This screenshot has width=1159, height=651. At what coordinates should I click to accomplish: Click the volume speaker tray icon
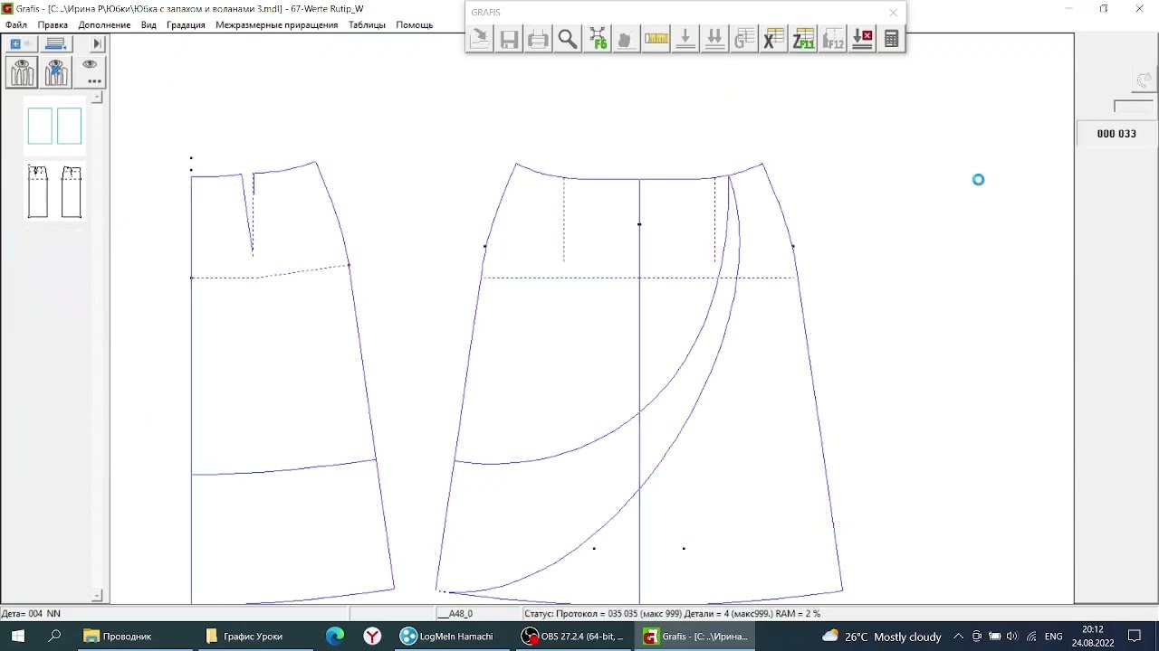1012,637
